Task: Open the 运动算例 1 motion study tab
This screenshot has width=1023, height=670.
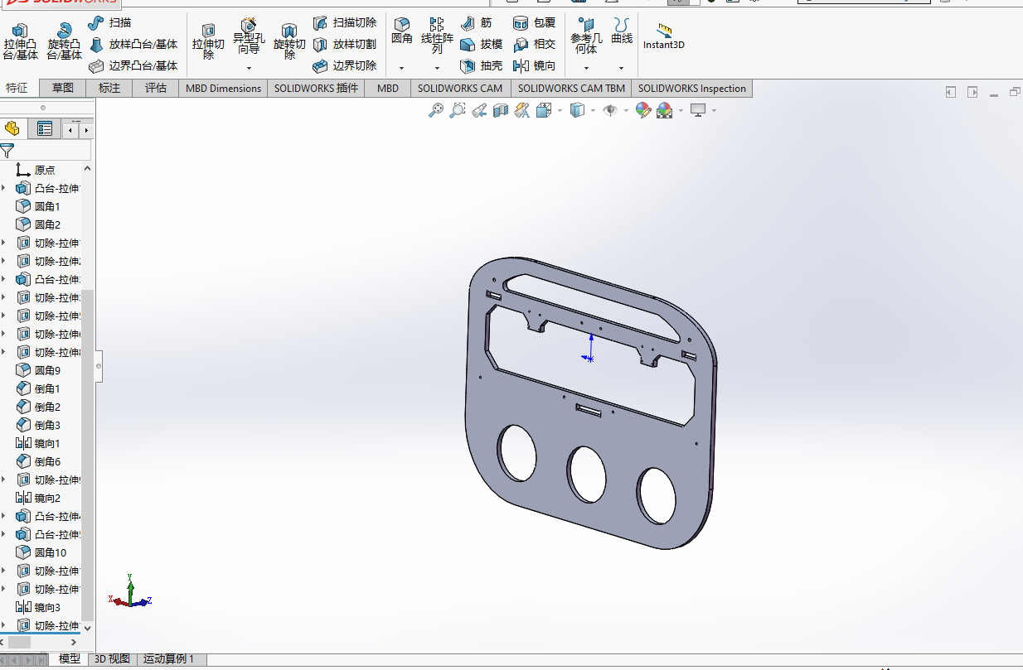Action: 169,659
